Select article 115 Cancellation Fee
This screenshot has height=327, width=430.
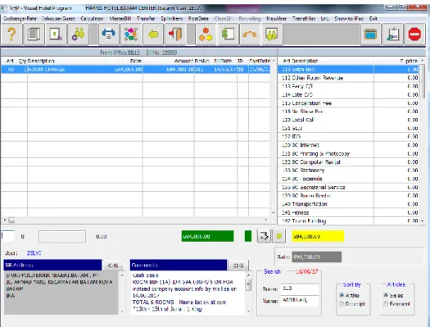349,103
